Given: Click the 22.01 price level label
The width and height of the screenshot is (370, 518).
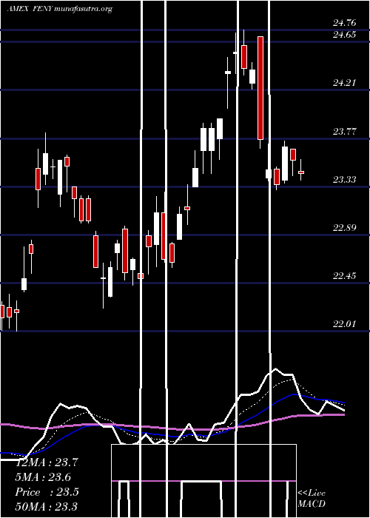Looking at the screenshot, I should coord(345,323).
